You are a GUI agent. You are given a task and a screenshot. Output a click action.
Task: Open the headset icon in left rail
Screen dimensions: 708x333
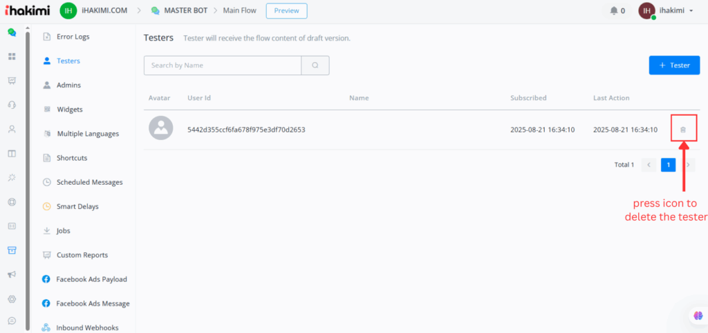pos(12,105)
